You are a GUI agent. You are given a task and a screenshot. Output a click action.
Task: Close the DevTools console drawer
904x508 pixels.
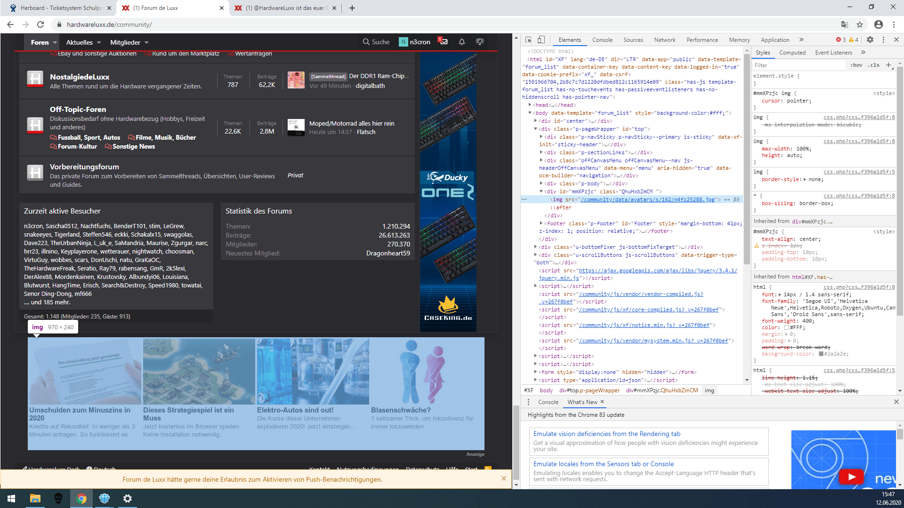[x=896, y=402]
